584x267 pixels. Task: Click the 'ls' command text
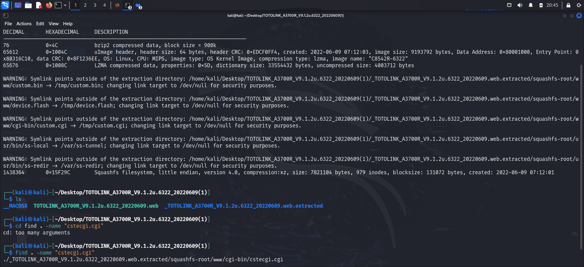[x=18, y=199]
